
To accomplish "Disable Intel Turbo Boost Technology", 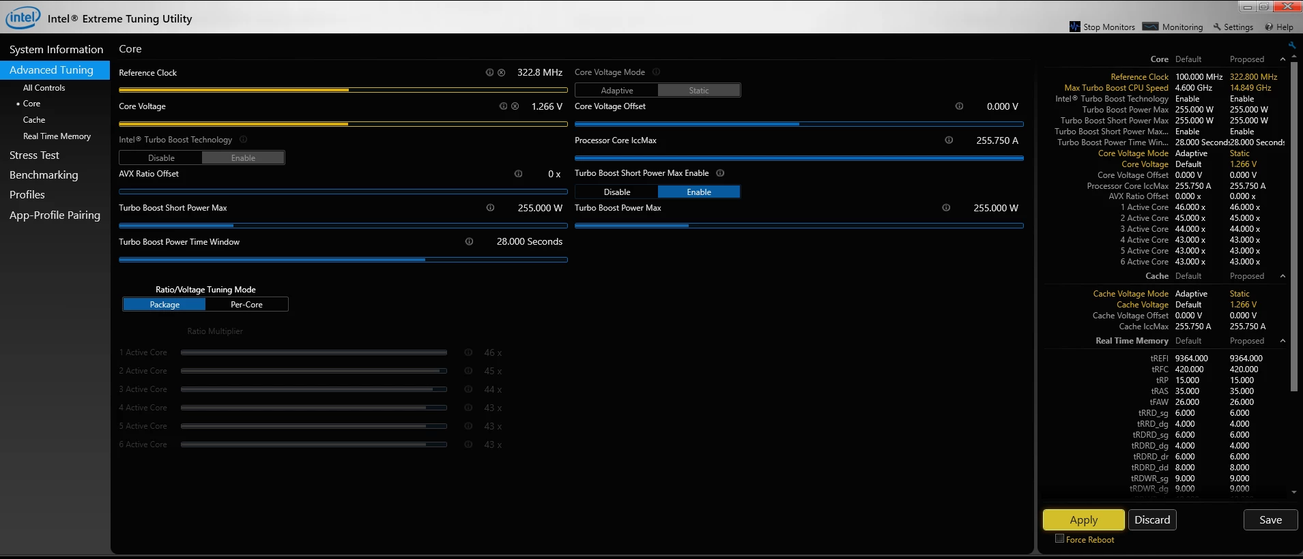I will (161, 158).
